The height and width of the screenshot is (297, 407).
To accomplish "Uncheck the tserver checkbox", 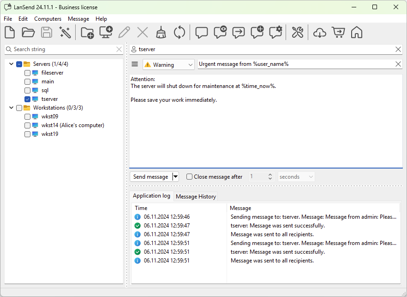I will 28,99.
